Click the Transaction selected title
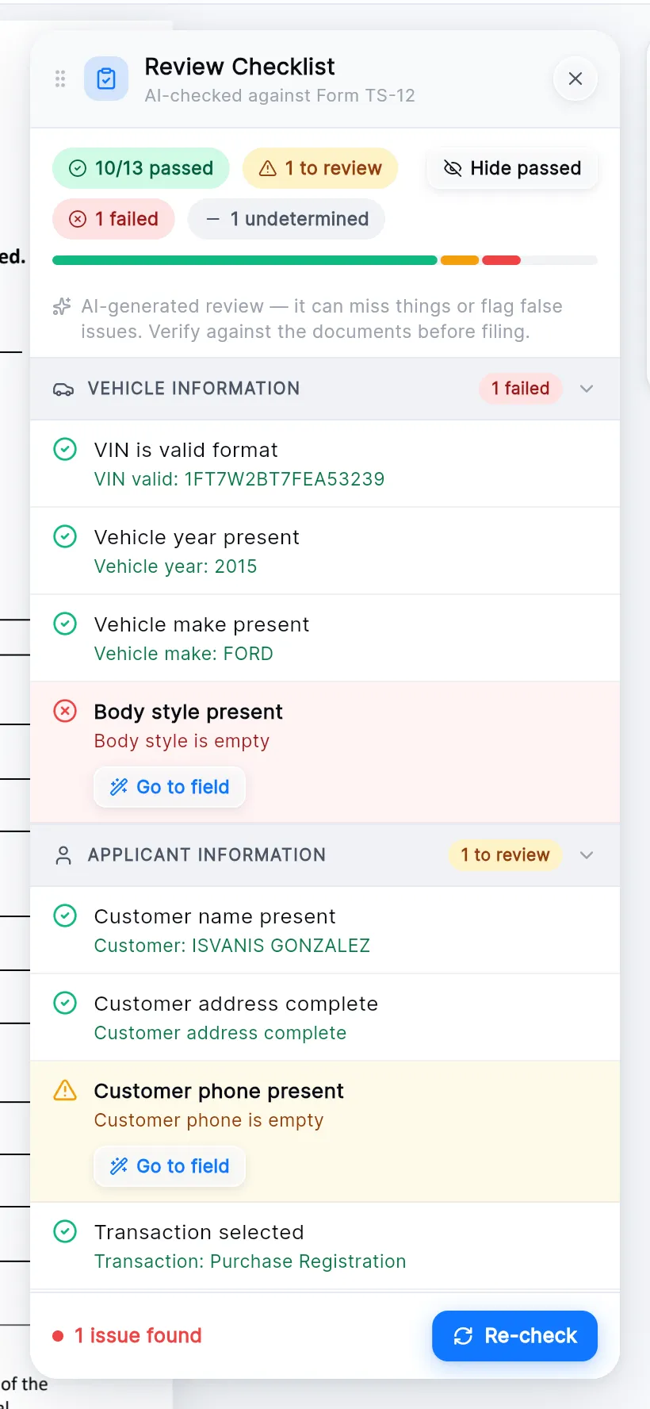650x1409 pixels. [200, 1232]
